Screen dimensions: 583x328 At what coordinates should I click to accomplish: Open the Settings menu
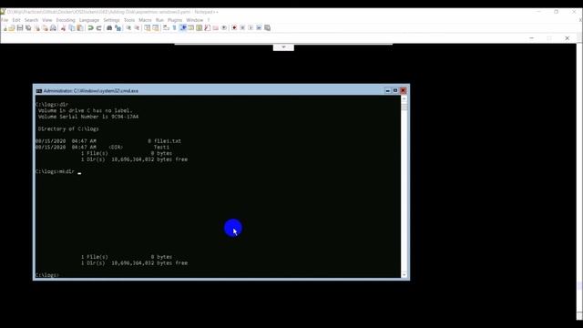click(111, 20)
